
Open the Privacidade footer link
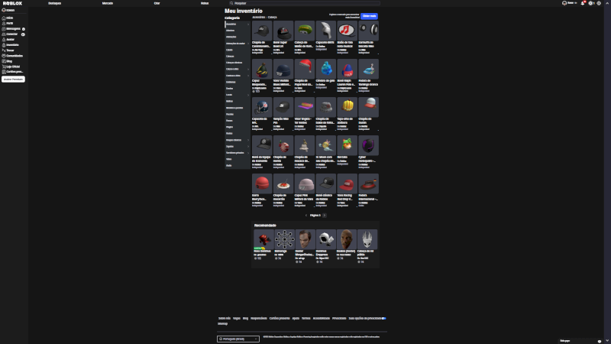point(339,318)
